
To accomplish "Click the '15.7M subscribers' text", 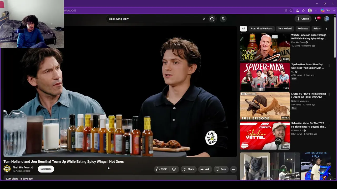I will point(21,171).
